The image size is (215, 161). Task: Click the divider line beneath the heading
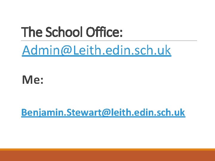[149, 41]
